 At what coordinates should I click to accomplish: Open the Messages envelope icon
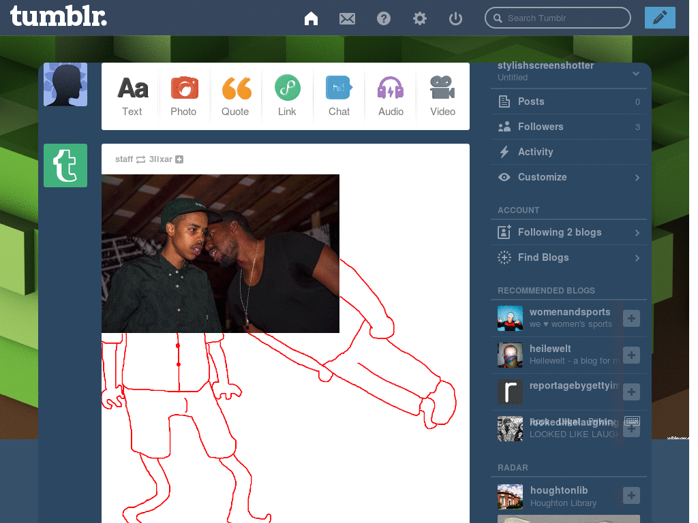[347, 18]
